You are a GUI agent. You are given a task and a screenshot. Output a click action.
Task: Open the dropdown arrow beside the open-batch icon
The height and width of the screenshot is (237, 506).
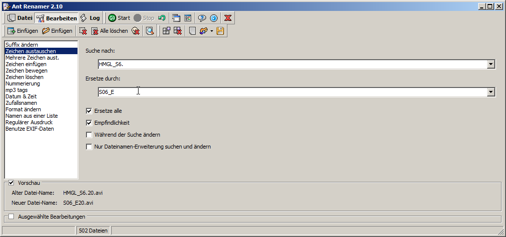tap(212, 31)
